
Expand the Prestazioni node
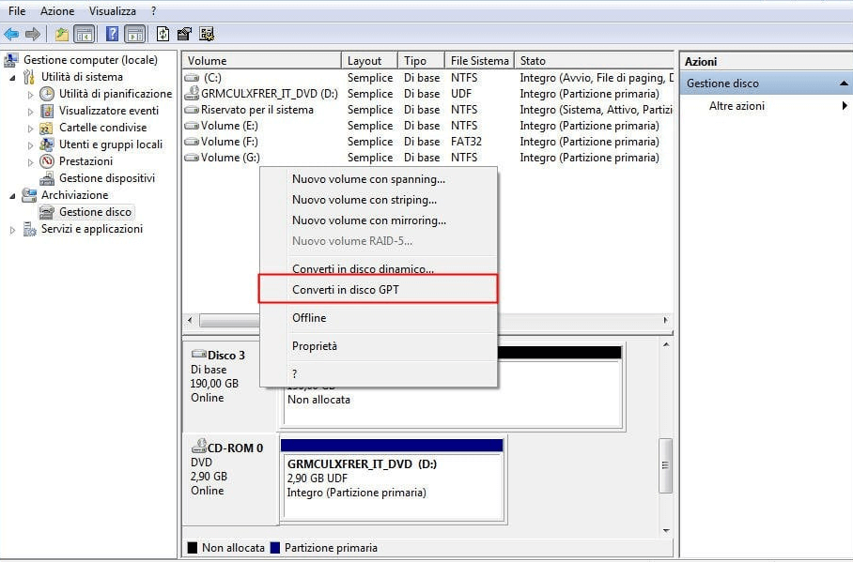click(30, 162)
